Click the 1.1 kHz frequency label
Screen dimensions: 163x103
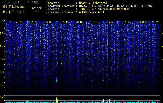point(2,33)
